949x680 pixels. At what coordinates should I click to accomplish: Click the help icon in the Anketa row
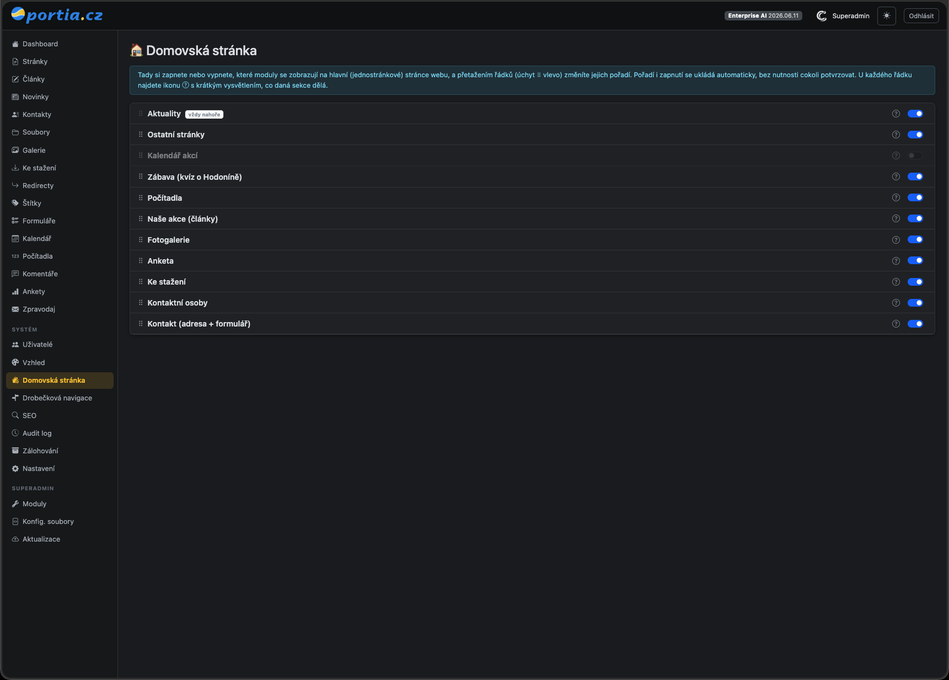(x=896, y=261)
